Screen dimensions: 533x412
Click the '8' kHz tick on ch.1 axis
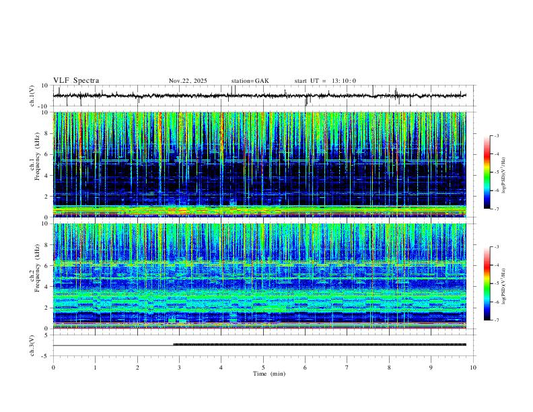46,133
